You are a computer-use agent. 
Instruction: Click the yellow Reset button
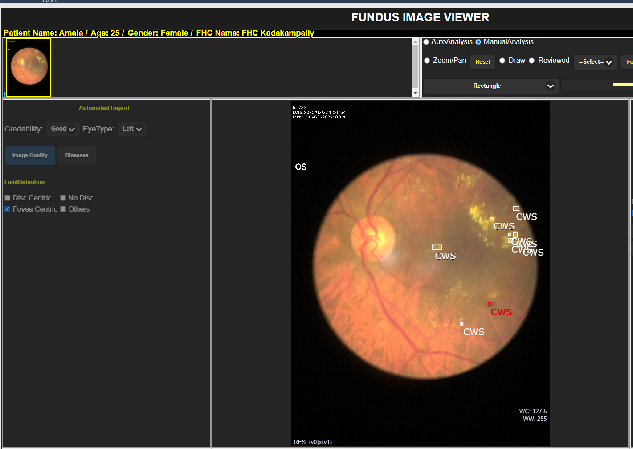[x=482, y=62]
